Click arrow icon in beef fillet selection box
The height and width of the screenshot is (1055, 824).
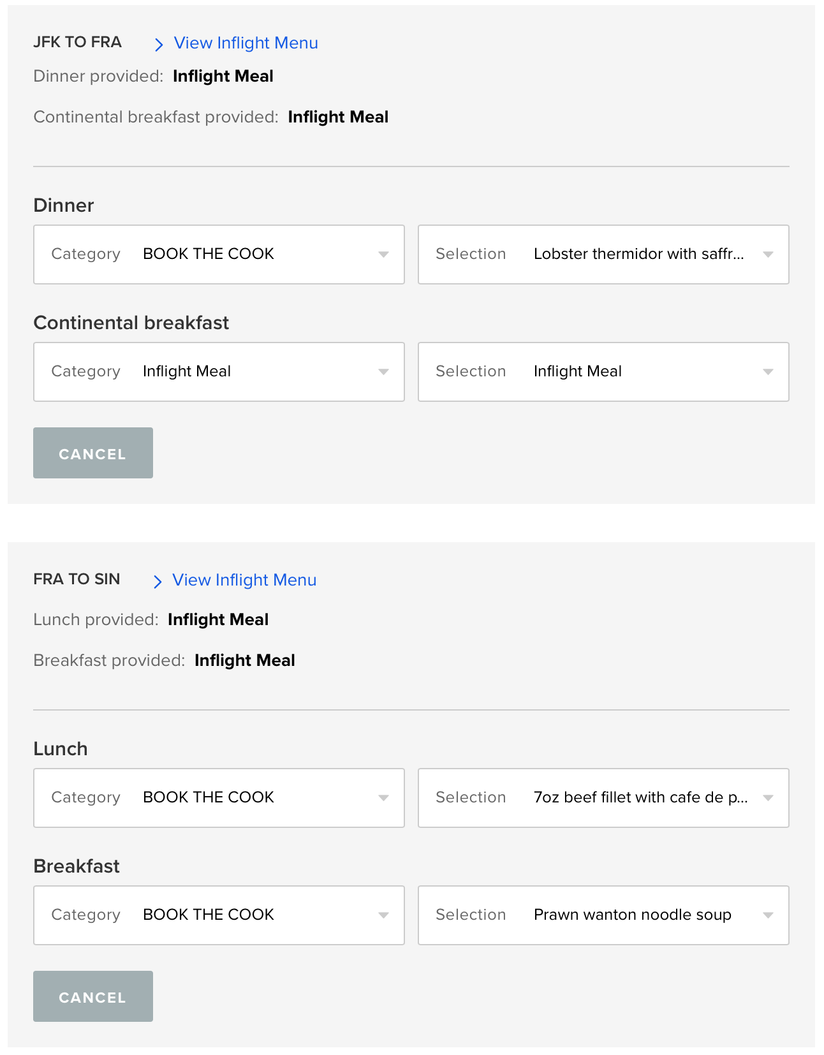pos(768,798)
